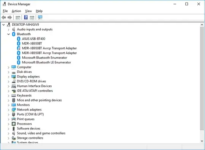This screenshot has width=205, height=150.
Task: Click the Back arrow toolbar icon
Action: point(4,17)
